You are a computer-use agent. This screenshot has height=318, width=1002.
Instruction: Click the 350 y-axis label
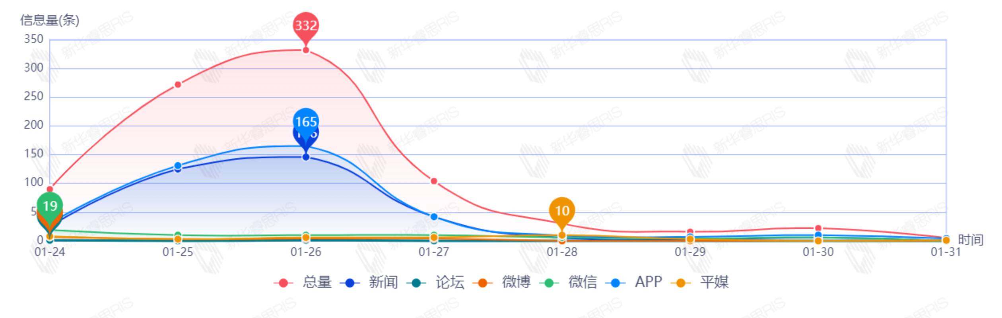pos(34,39)
